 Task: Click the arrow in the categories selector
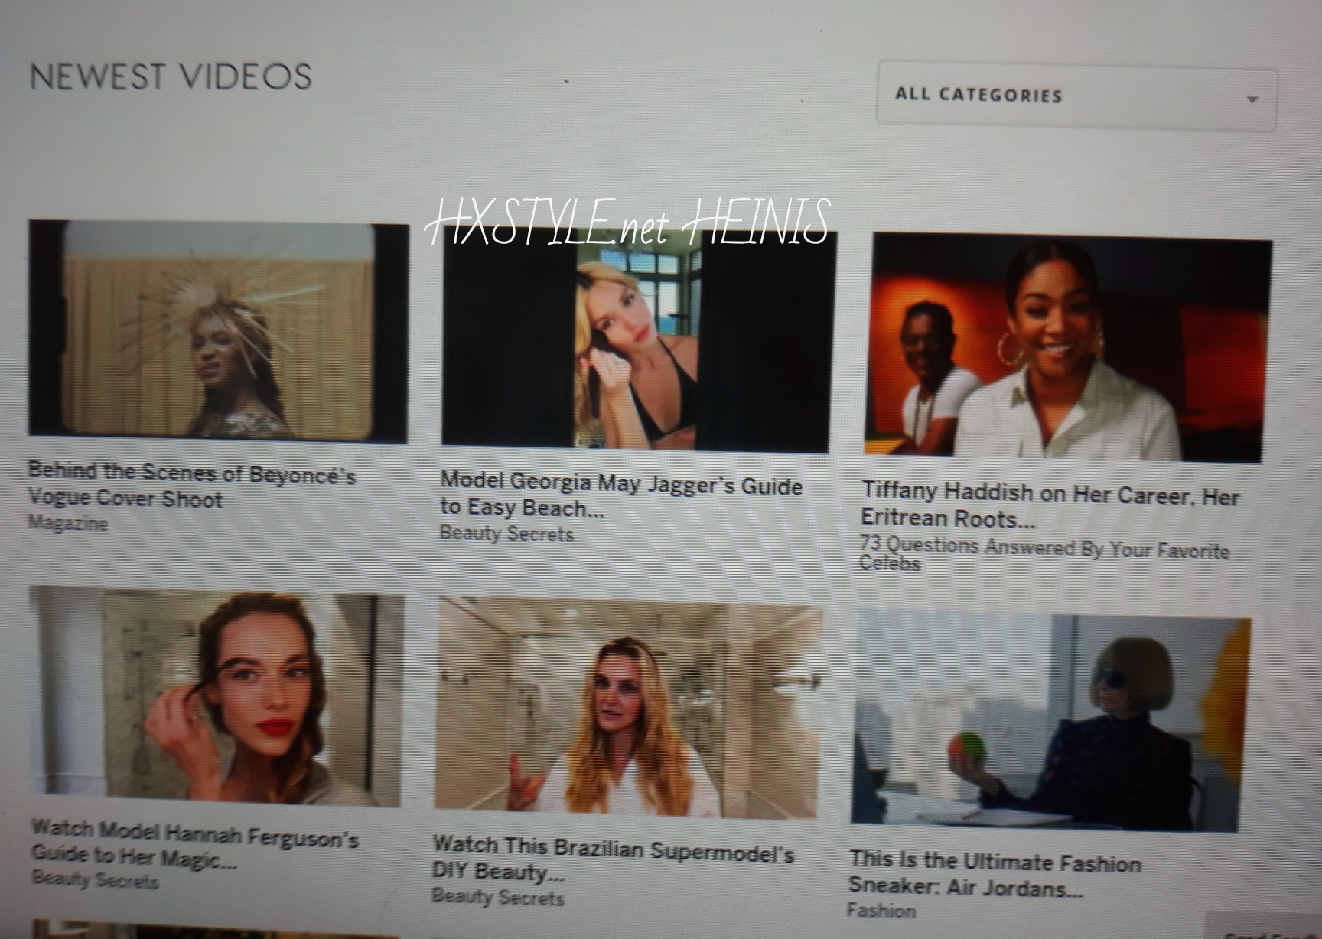[x=1252, y=100]
